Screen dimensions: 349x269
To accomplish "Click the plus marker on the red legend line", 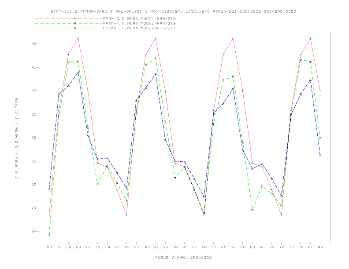I will click(75, 18).
